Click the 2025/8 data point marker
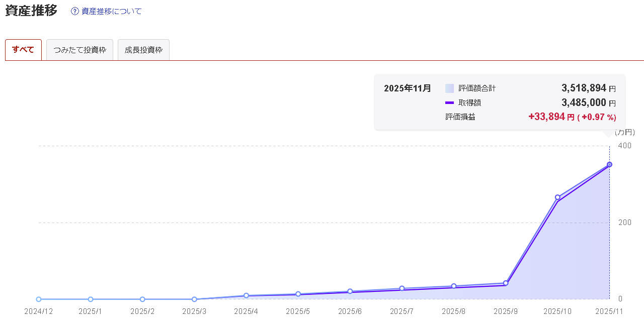Image resolution: width=644 pixels, height=326 pixels. point(454,286)
